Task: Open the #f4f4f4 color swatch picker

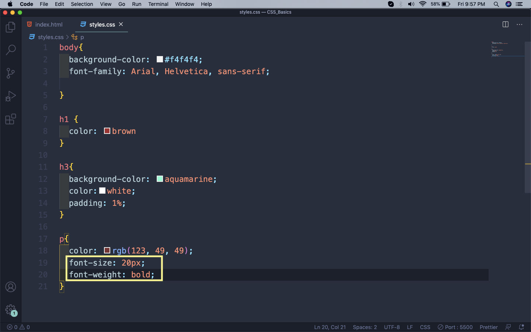Action: pos(160,59)
